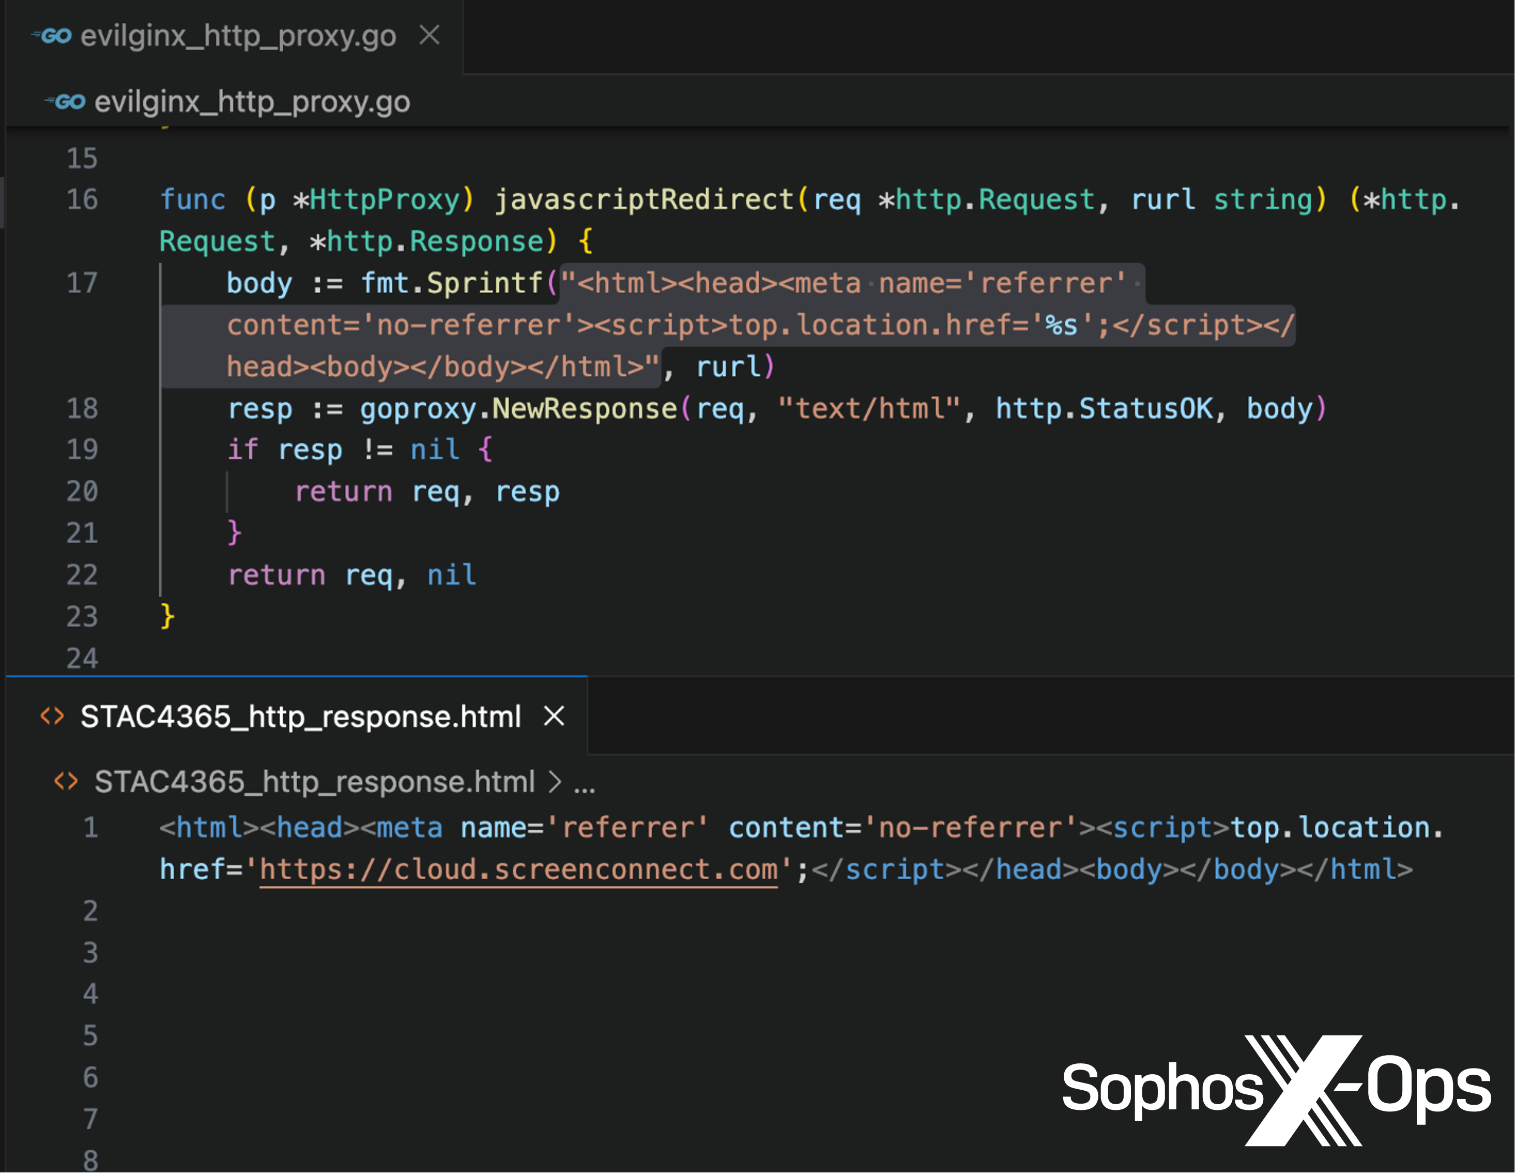Click the X on the evilginx_http_proxy.go tab
1516x1175 pixels.
tap(431, 36)
